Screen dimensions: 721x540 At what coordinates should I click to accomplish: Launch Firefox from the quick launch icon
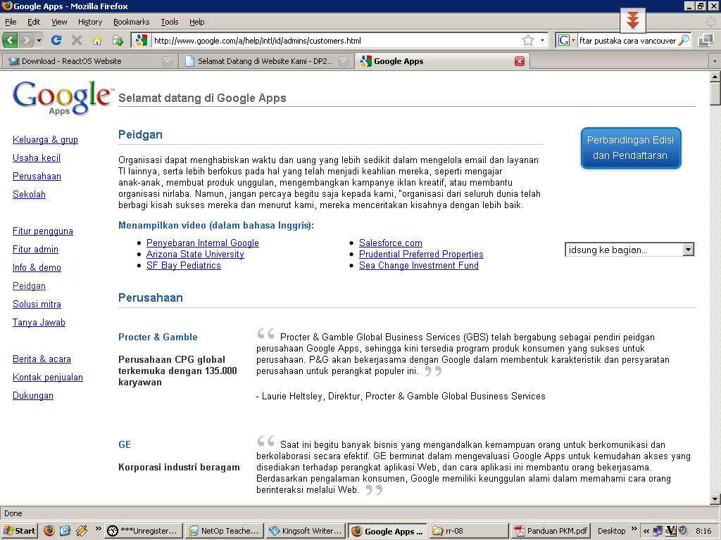(49, 531)
